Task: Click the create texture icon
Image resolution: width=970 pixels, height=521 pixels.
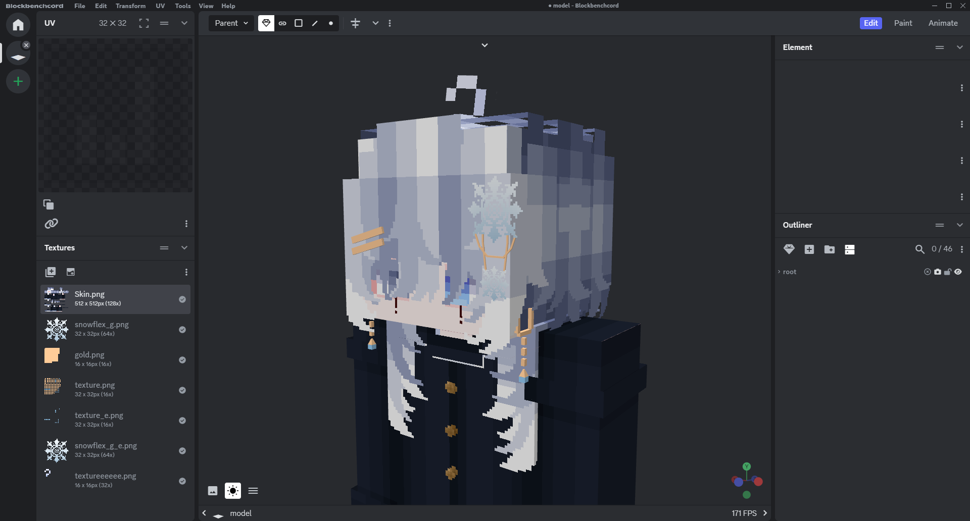Action: click(x=71, y=272)
